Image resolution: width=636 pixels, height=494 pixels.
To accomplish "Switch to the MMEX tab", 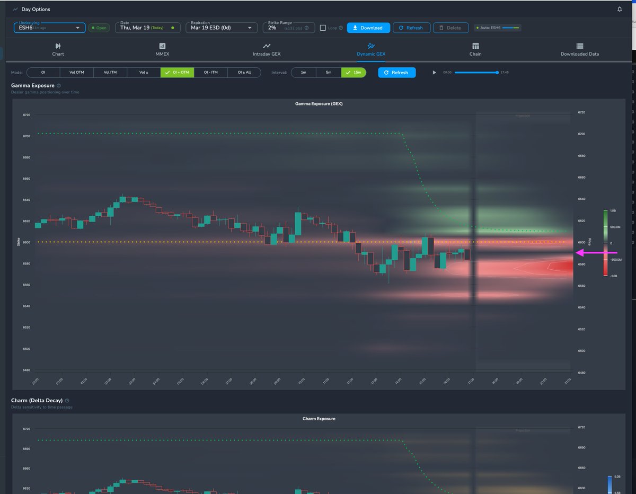I will tap(162, 50).
